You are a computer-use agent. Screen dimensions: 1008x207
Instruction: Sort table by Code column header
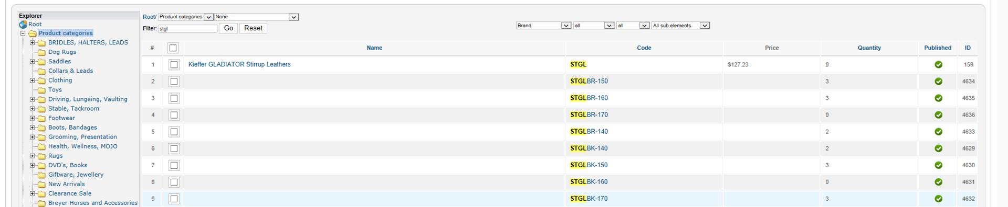[x=644, y=48]
